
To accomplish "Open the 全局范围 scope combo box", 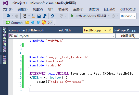I will click(x=128, y=36).
